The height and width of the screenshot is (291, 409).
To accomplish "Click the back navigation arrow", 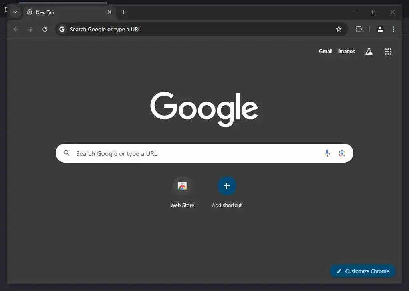I will (16, 29).
